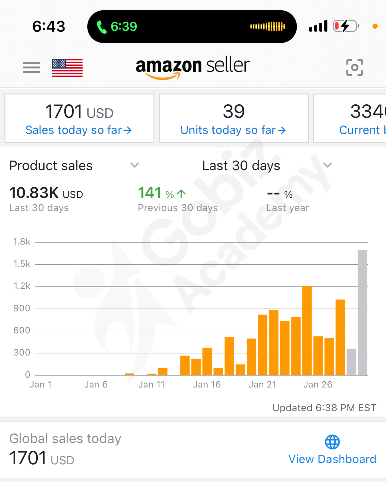Viewport: 386px width, 482px height.
Task: Click the View Dashboard link
Action: tap(332, 459)
